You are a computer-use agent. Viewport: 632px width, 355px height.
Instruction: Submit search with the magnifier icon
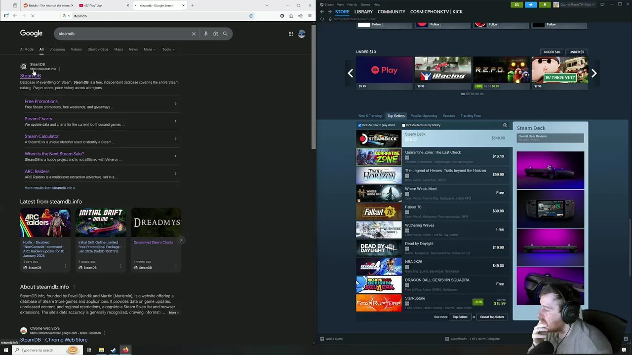tap(225, 34)
